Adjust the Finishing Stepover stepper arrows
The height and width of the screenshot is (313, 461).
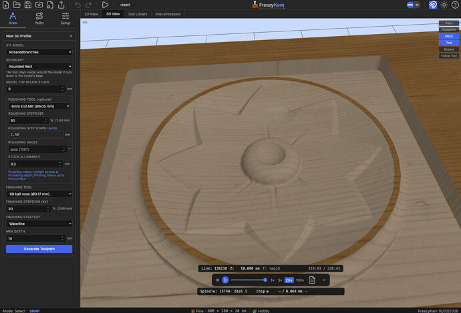49,209
